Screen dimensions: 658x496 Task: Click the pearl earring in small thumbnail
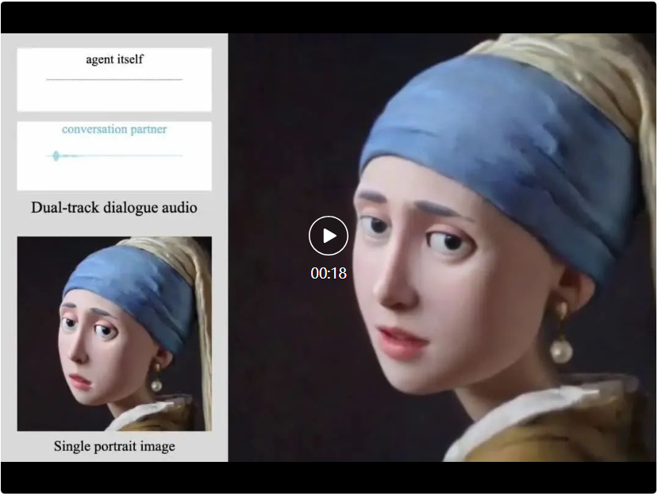tap(156, 384)
